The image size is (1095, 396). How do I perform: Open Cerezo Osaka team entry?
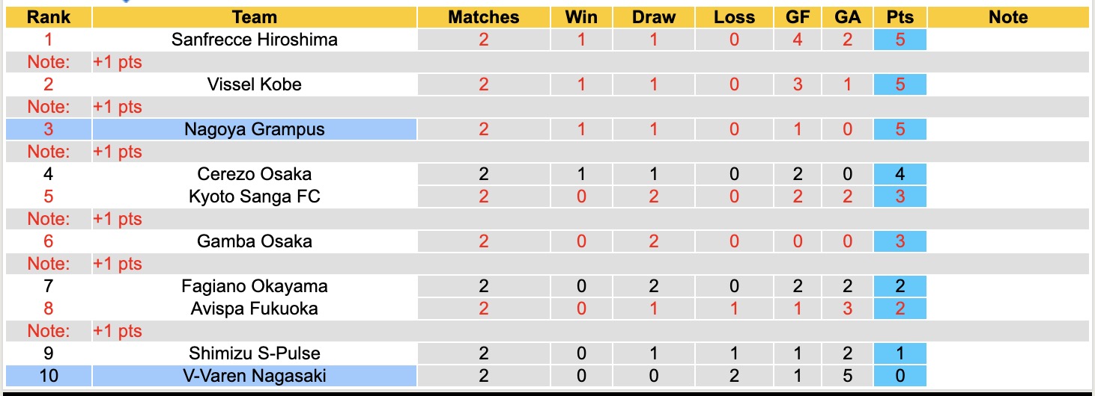pos(255,174)
